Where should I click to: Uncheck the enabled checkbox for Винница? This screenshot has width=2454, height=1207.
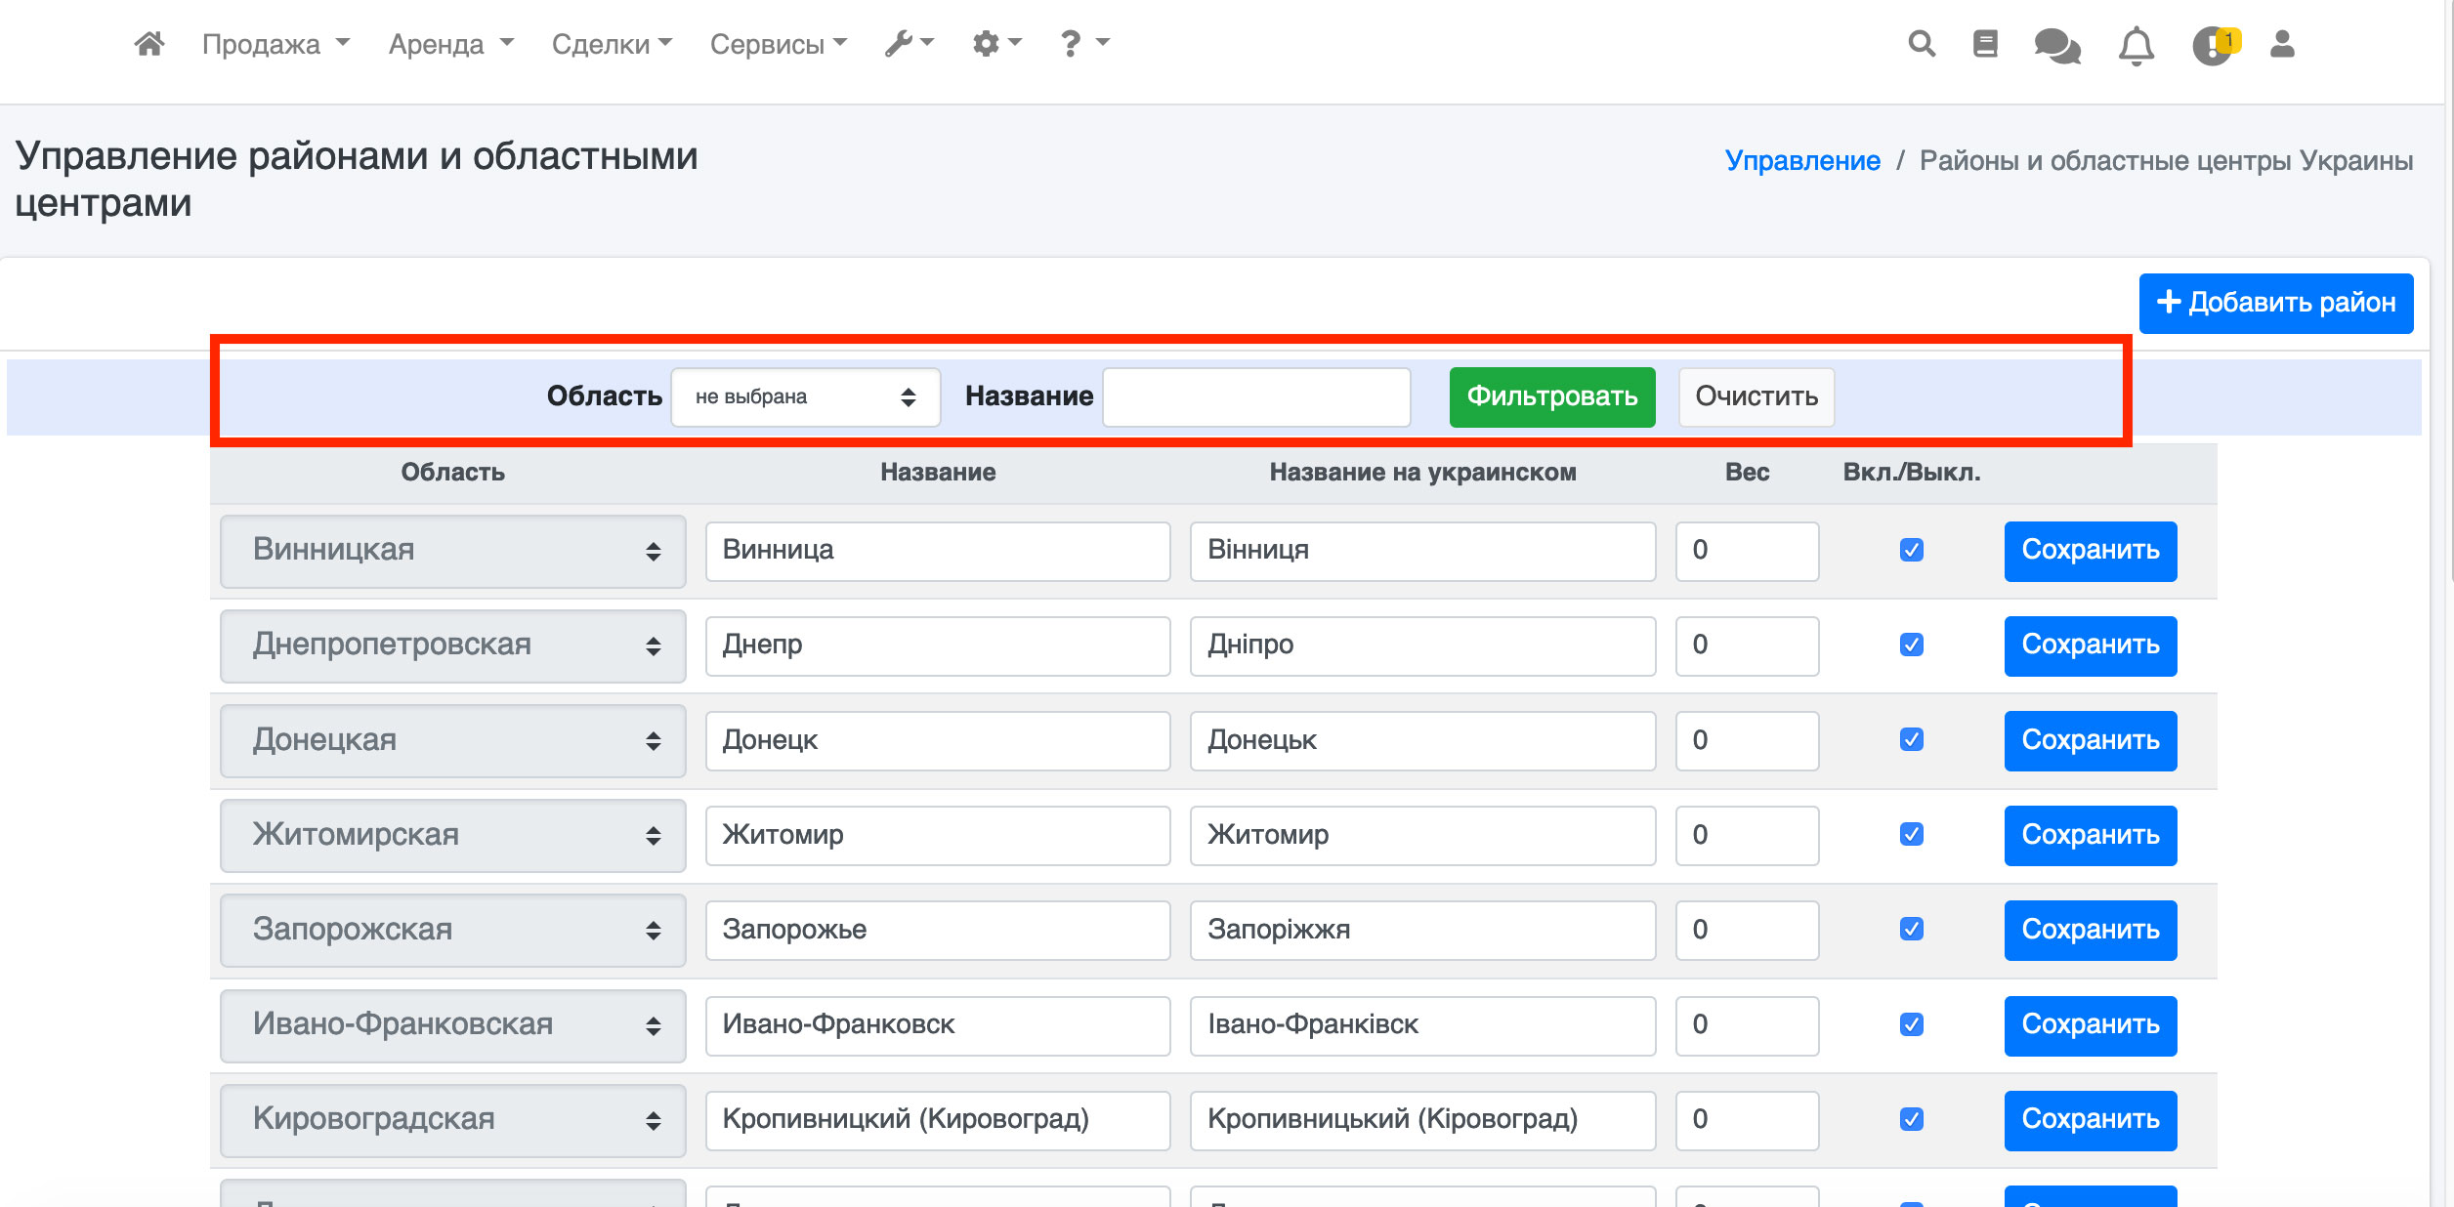[x=1911, y=550]
